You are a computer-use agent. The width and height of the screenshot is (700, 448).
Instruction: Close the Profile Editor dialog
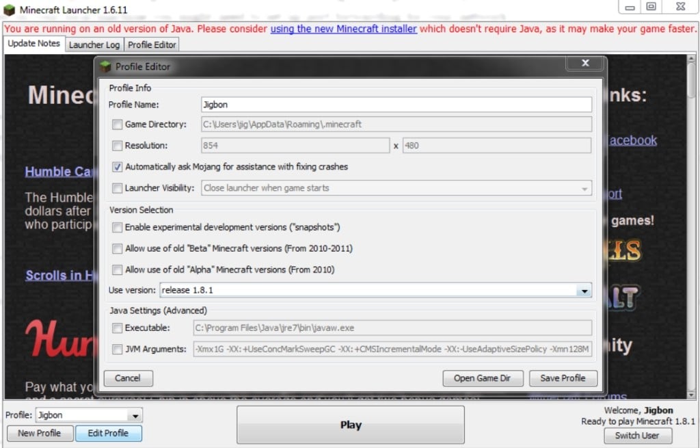[585, 63]
